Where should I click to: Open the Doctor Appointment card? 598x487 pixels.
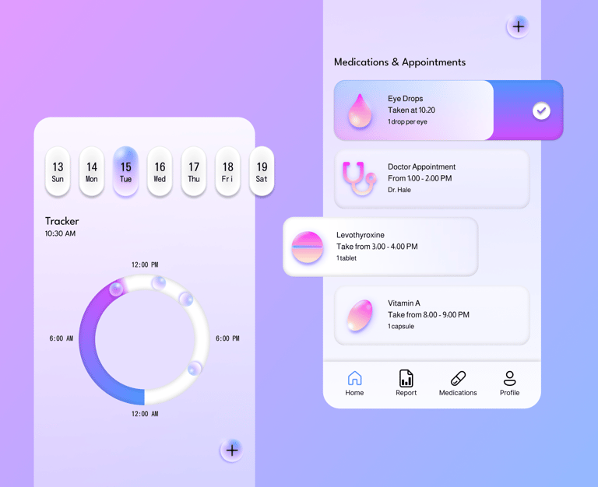[x=431, y=179]
